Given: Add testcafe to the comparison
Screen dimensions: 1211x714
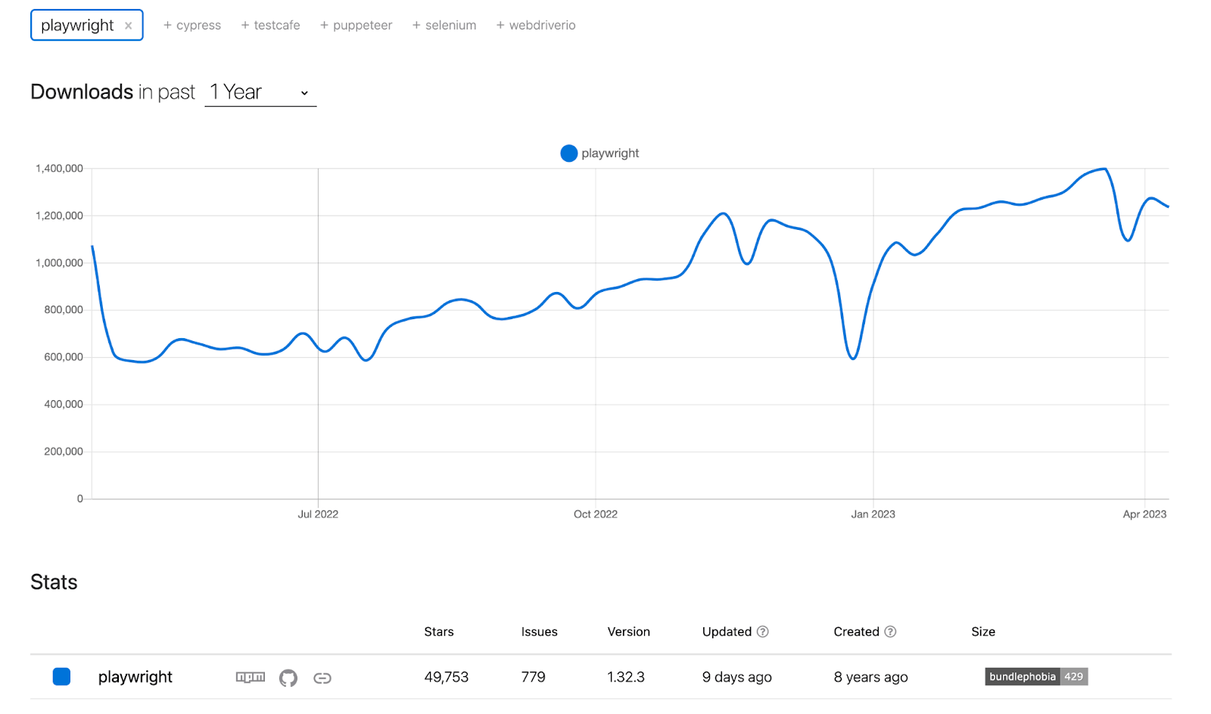Looking at the screenshot, I should pyautogui.click(x=270, y=25).
